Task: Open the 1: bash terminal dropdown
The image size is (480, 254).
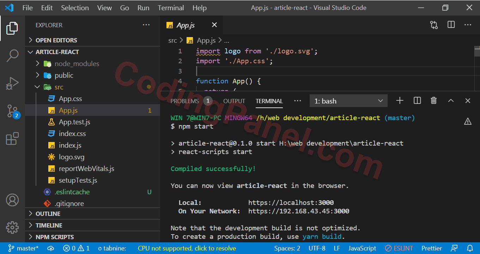Action: (348, 101)
